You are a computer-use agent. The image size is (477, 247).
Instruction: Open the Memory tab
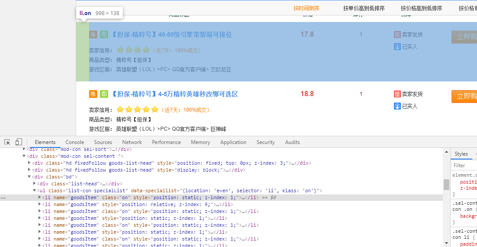coord(201,142)
